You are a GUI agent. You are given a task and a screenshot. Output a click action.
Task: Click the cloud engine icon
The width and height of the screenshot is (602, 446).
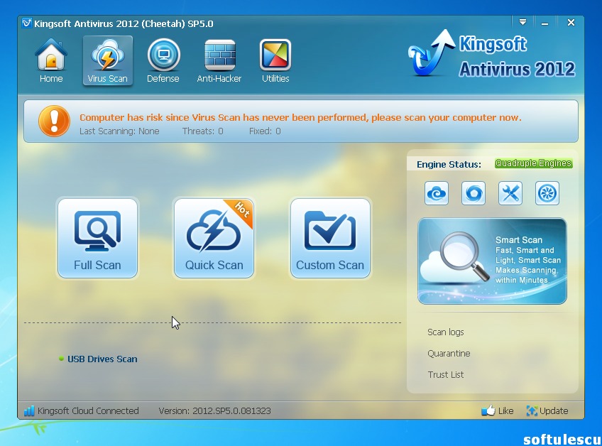pyautogui.click(x=437, y=193)
